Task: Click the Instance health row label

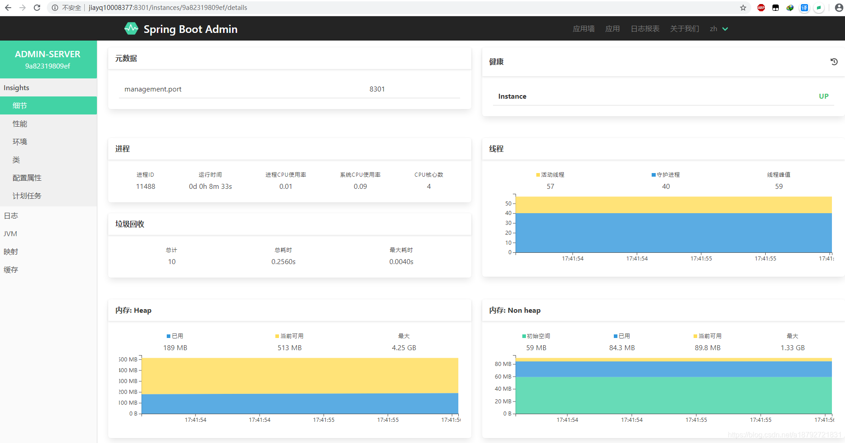Action: tap(512, 96)
